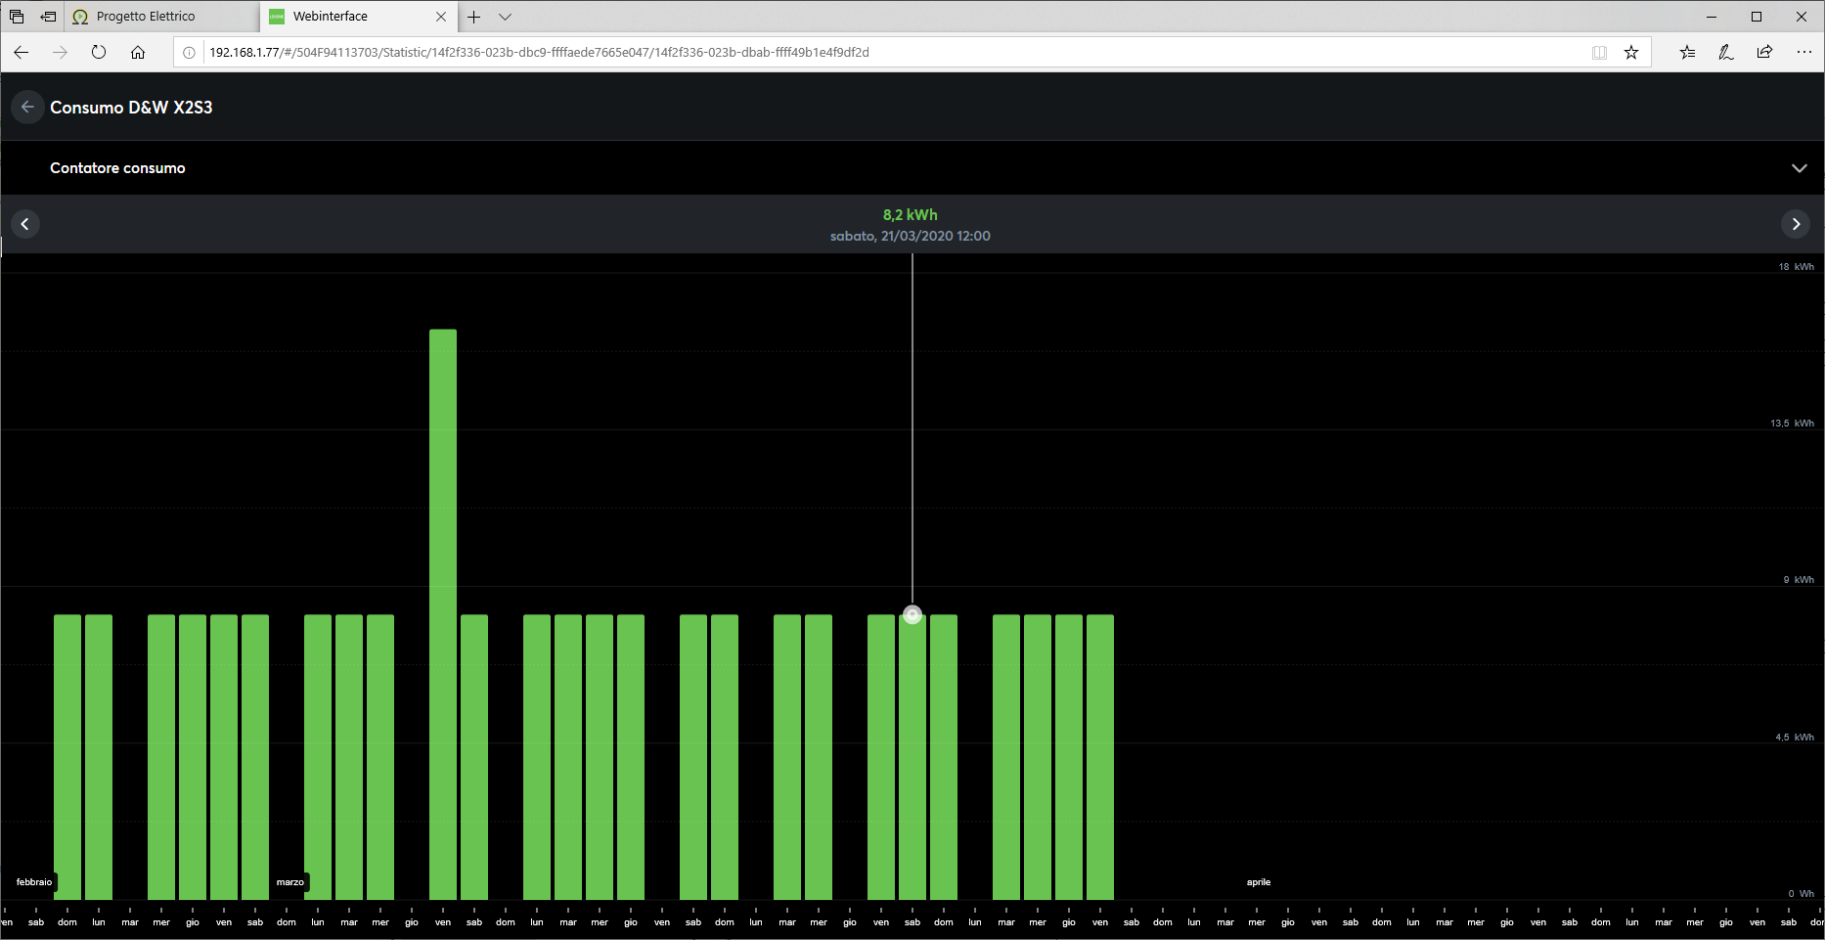
Task: Share this page icon
Action: coord(1764,52)
